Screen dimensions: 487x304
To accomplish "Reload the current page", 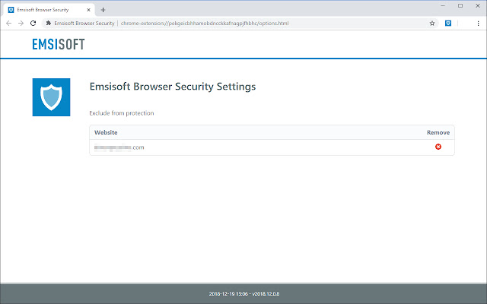I will click(33, 24).
